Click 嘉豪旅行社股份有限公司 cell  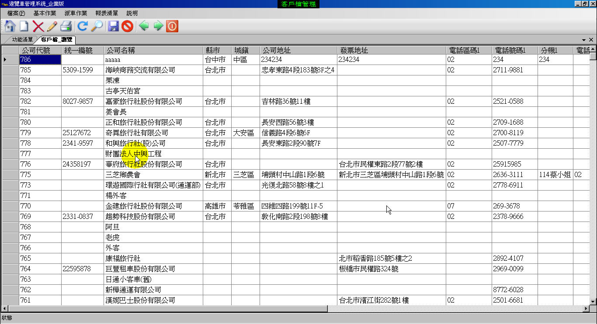pos(153,101)
